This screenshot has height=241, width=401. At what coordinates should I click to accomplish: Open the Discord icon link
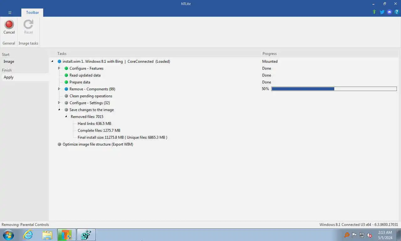tap(389, 12)
